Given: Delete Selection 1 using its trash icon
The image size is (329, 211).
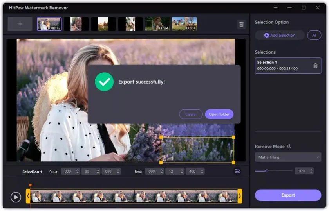Looking at the screenshot, I should click(315, 66).
